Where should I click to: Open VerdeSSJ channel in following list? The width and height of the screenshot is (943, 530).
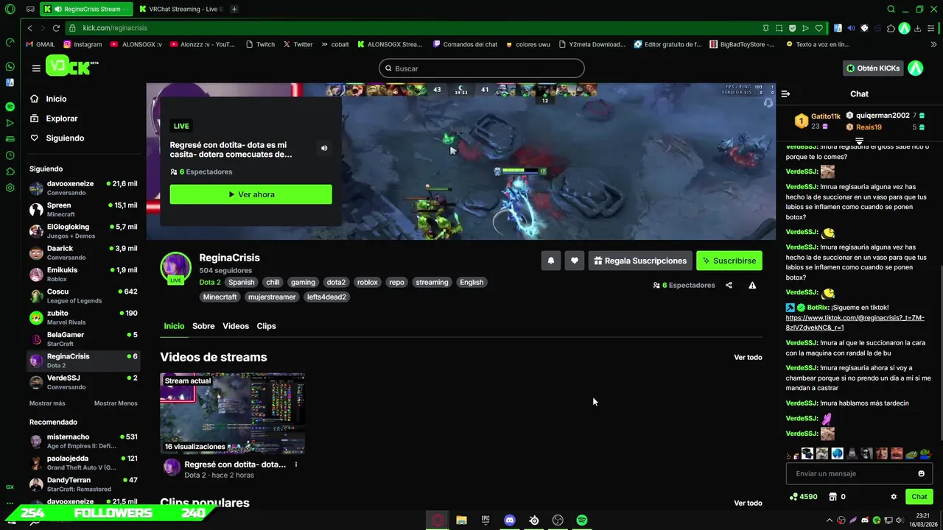pos(83,382)
